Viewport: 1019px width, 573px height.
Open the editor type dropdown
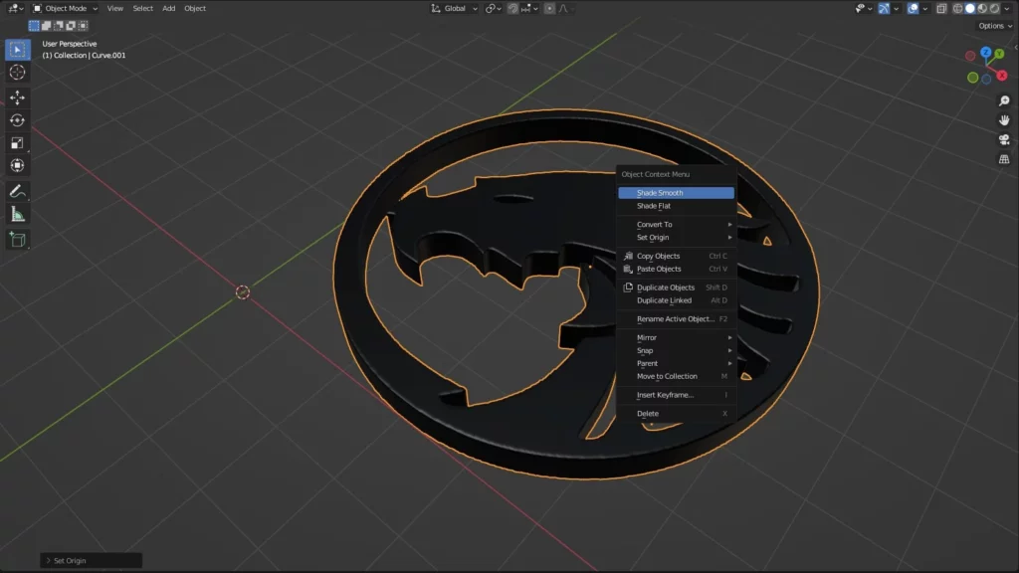(16, 8)
